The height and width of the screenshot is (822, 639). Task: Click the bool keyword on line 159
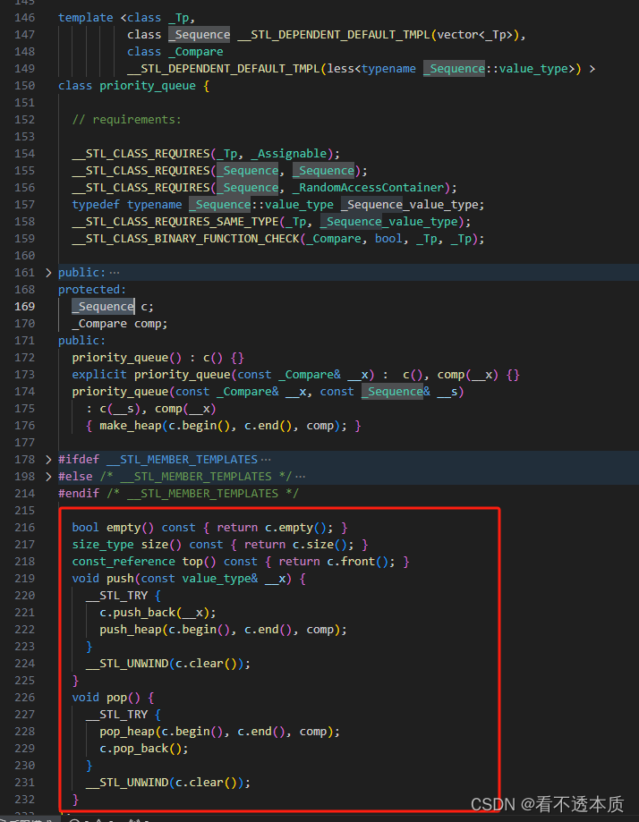[388, 239]
